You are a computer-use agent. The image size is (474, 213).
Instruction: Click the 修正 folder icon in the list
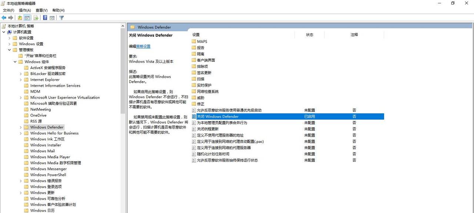coord(194,104)
